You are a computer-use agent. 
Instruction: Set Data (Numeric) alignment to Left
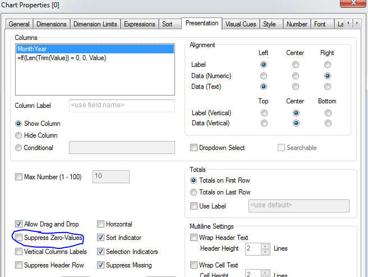click(264, 76)
